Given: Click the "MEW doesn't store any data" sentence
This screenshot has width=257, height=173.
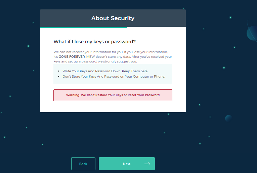Looking at the screenshot, I should tap(109, 57).
